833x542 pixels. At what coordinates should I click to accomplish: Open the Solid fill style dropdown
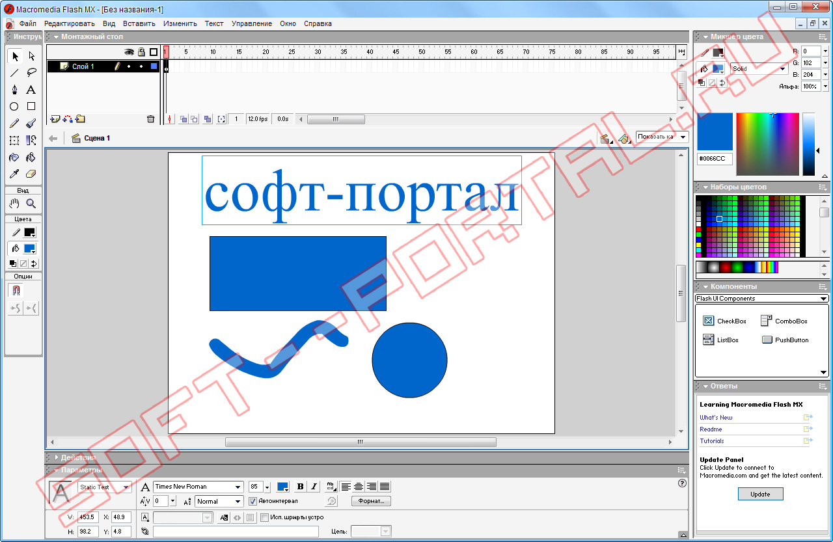coord(759,68)
